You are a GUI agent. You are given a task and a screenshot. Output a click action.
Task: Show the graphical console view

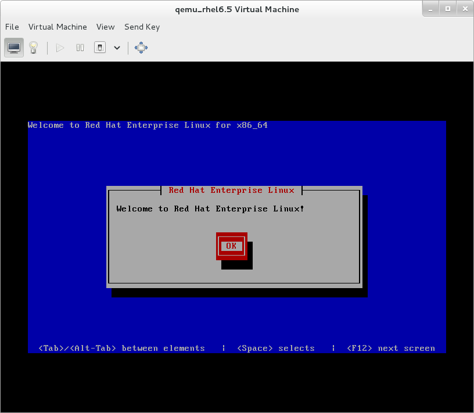pyautogui.click(x=14, y=48)
